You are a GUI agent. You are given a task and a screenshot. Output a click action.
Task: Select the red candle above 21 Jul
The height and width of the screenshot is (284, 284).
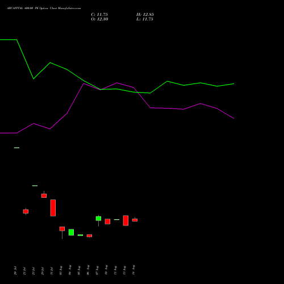(x=26, y=211)
